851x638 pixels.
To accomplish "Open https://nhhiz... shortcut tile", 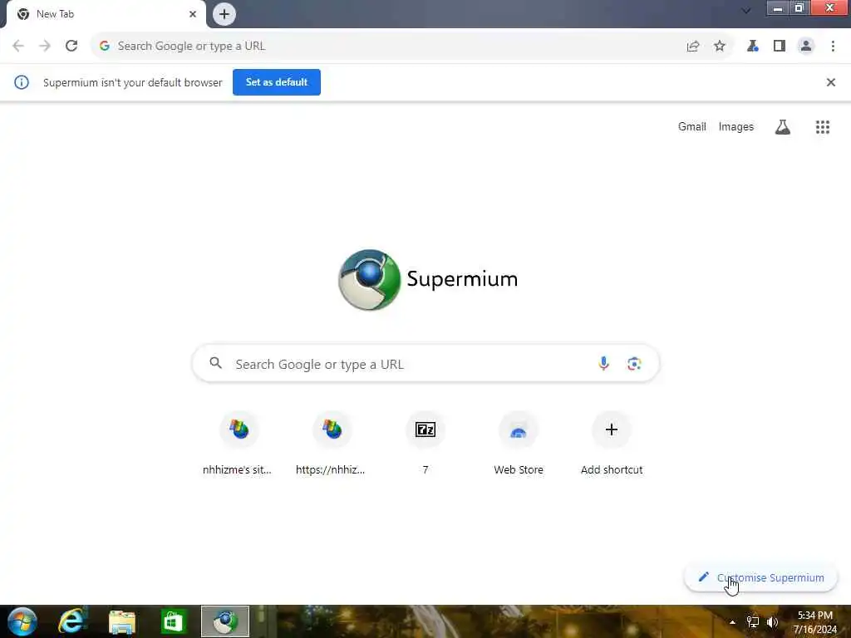I will (x=332, y=444).
